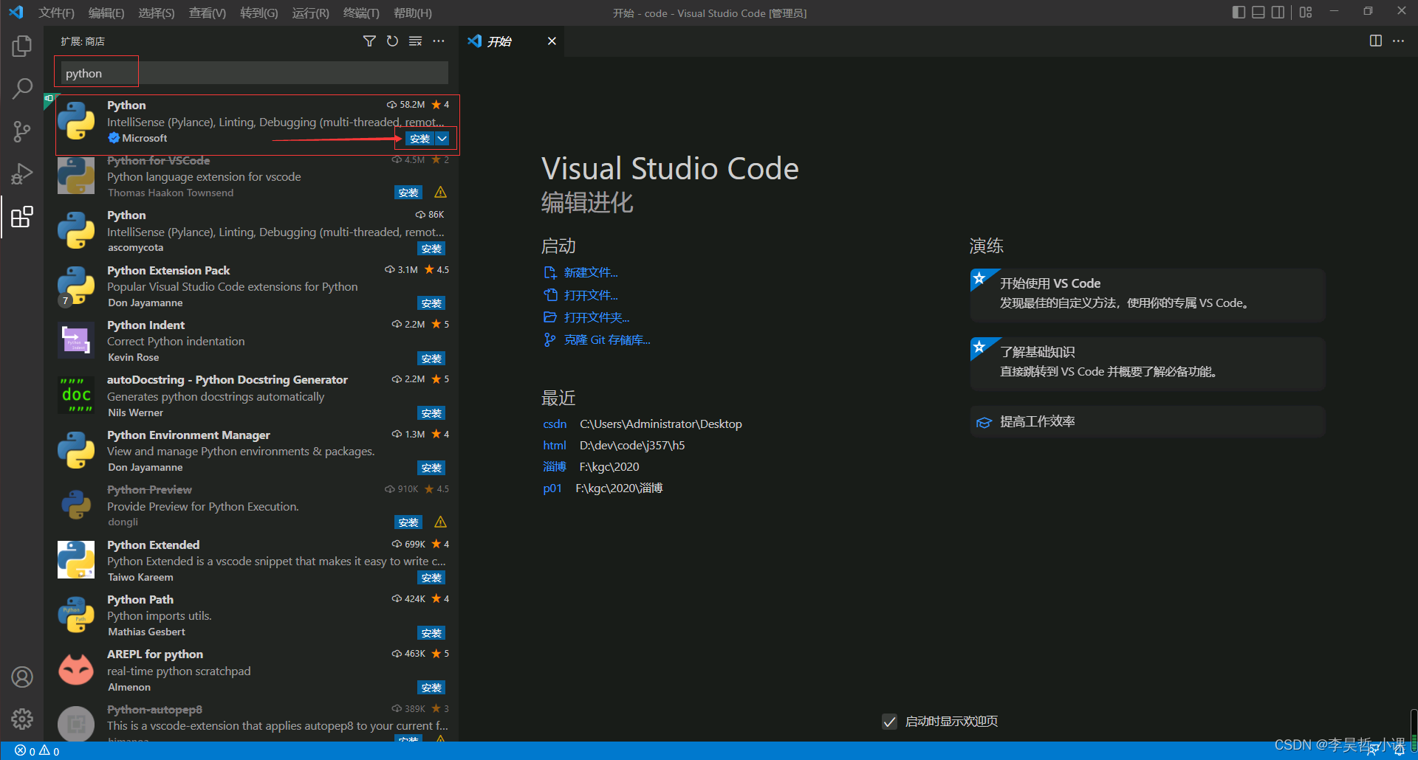Image resolution: width=1418 pixels, height=760 pixels.
Task: Install the Python Extension Pack
Action: [431, 303]
